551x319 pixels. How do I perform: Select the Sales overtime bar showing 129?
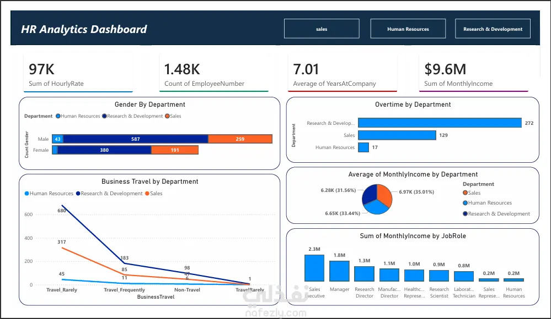pyautogui.click(x=397, y=135)
